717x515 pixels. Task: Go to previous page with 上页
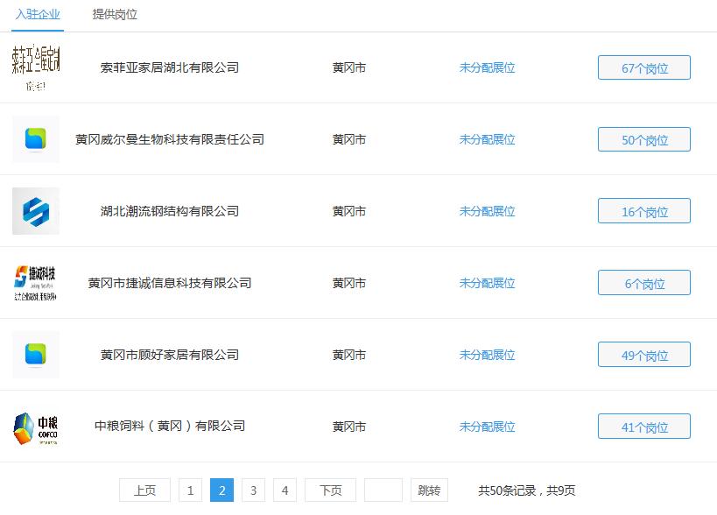click(x=144, y=490)
